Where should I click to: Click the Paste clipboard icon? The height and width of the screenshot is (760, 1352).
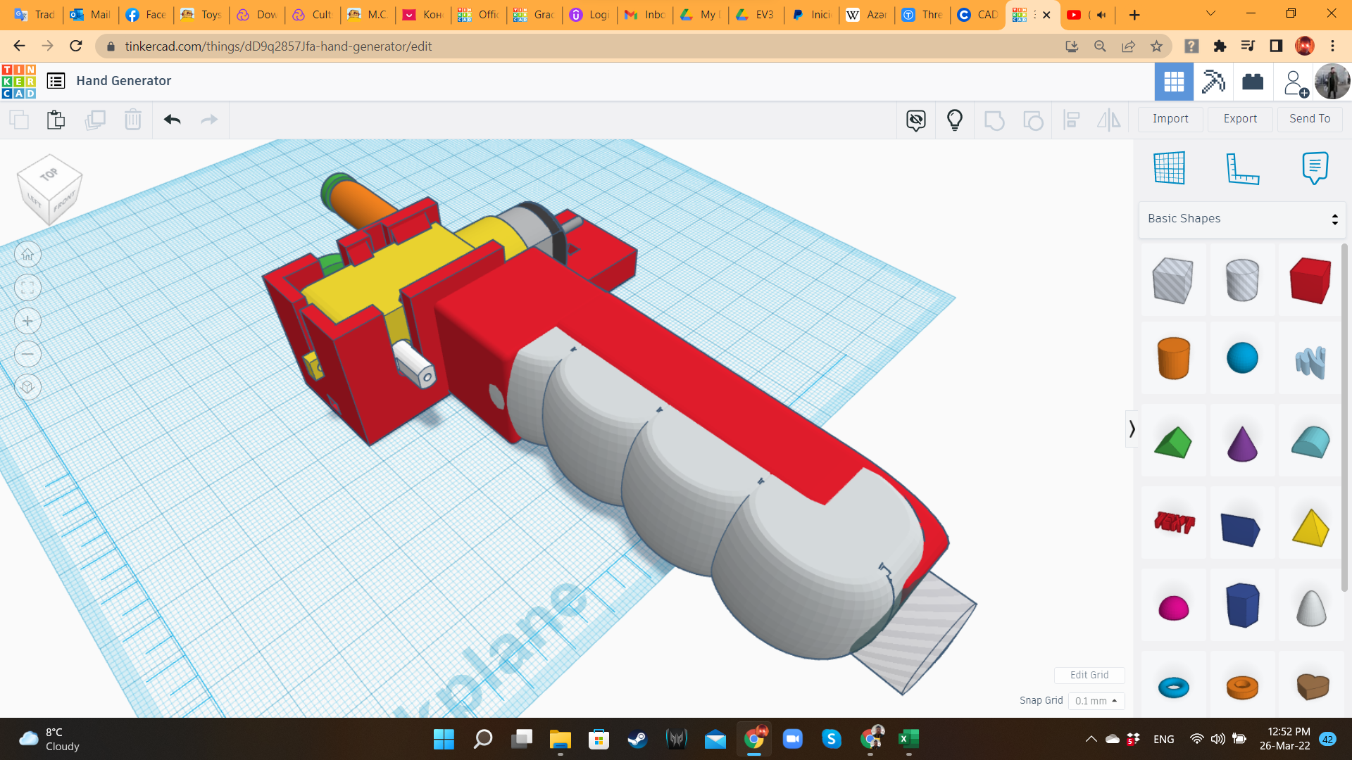click(56, 120)
